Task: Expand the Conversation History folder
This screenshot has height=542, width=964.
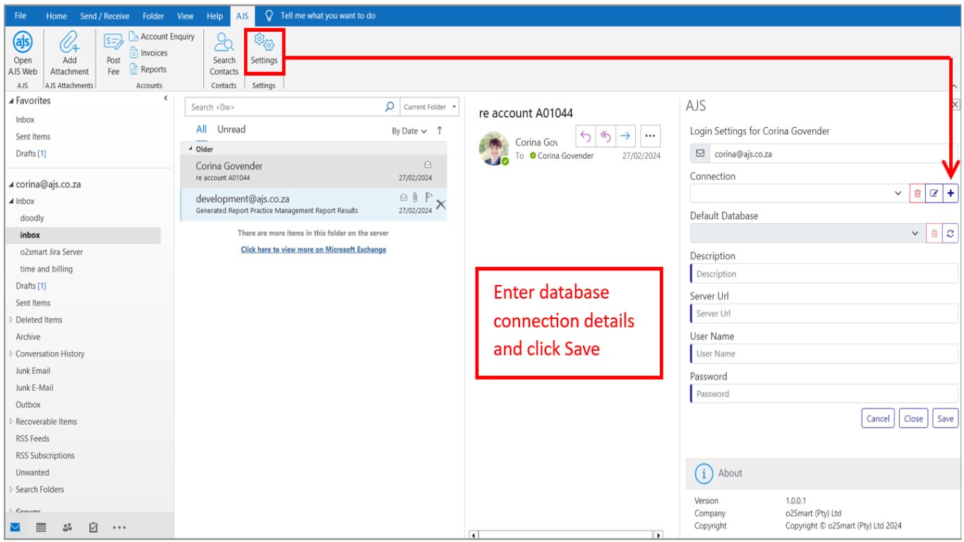Action: 11,354
